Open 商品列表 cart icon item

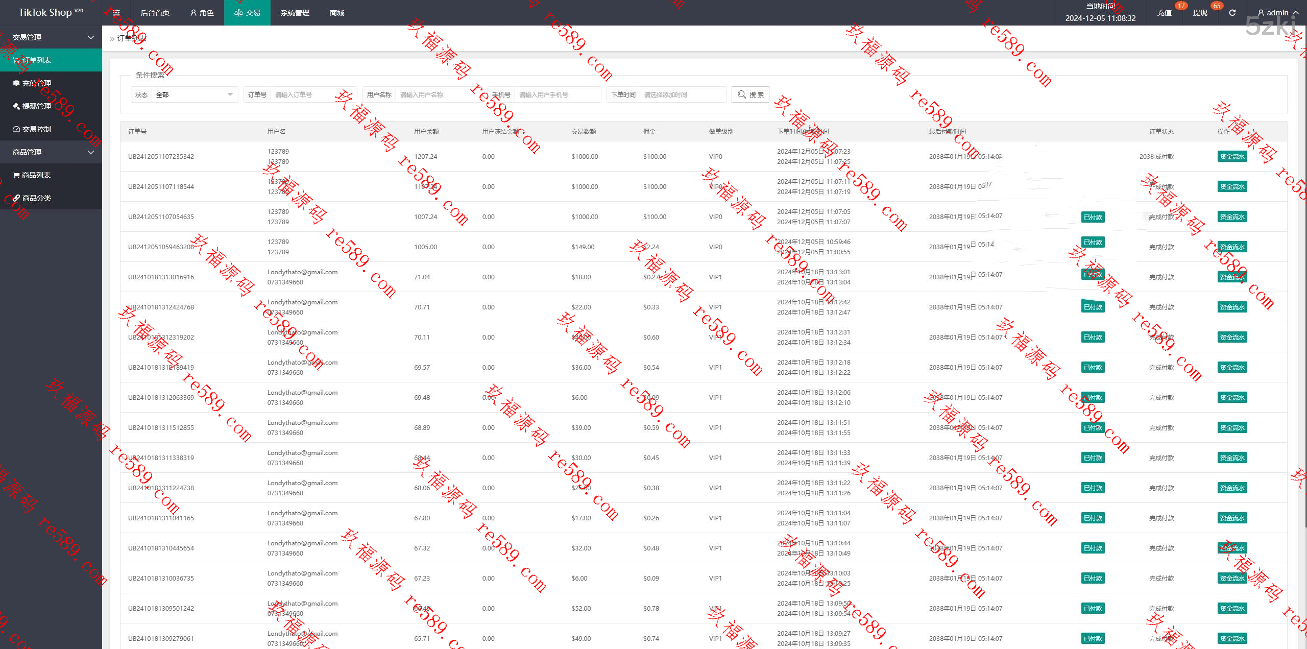click(36, 175)
